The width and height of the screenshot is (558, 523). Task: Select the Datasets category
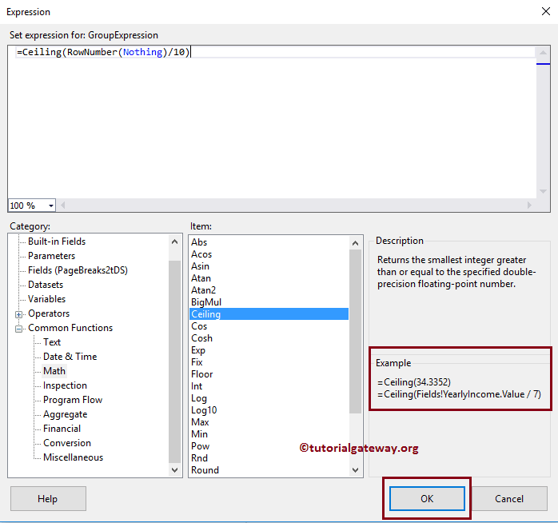[46, 285]
